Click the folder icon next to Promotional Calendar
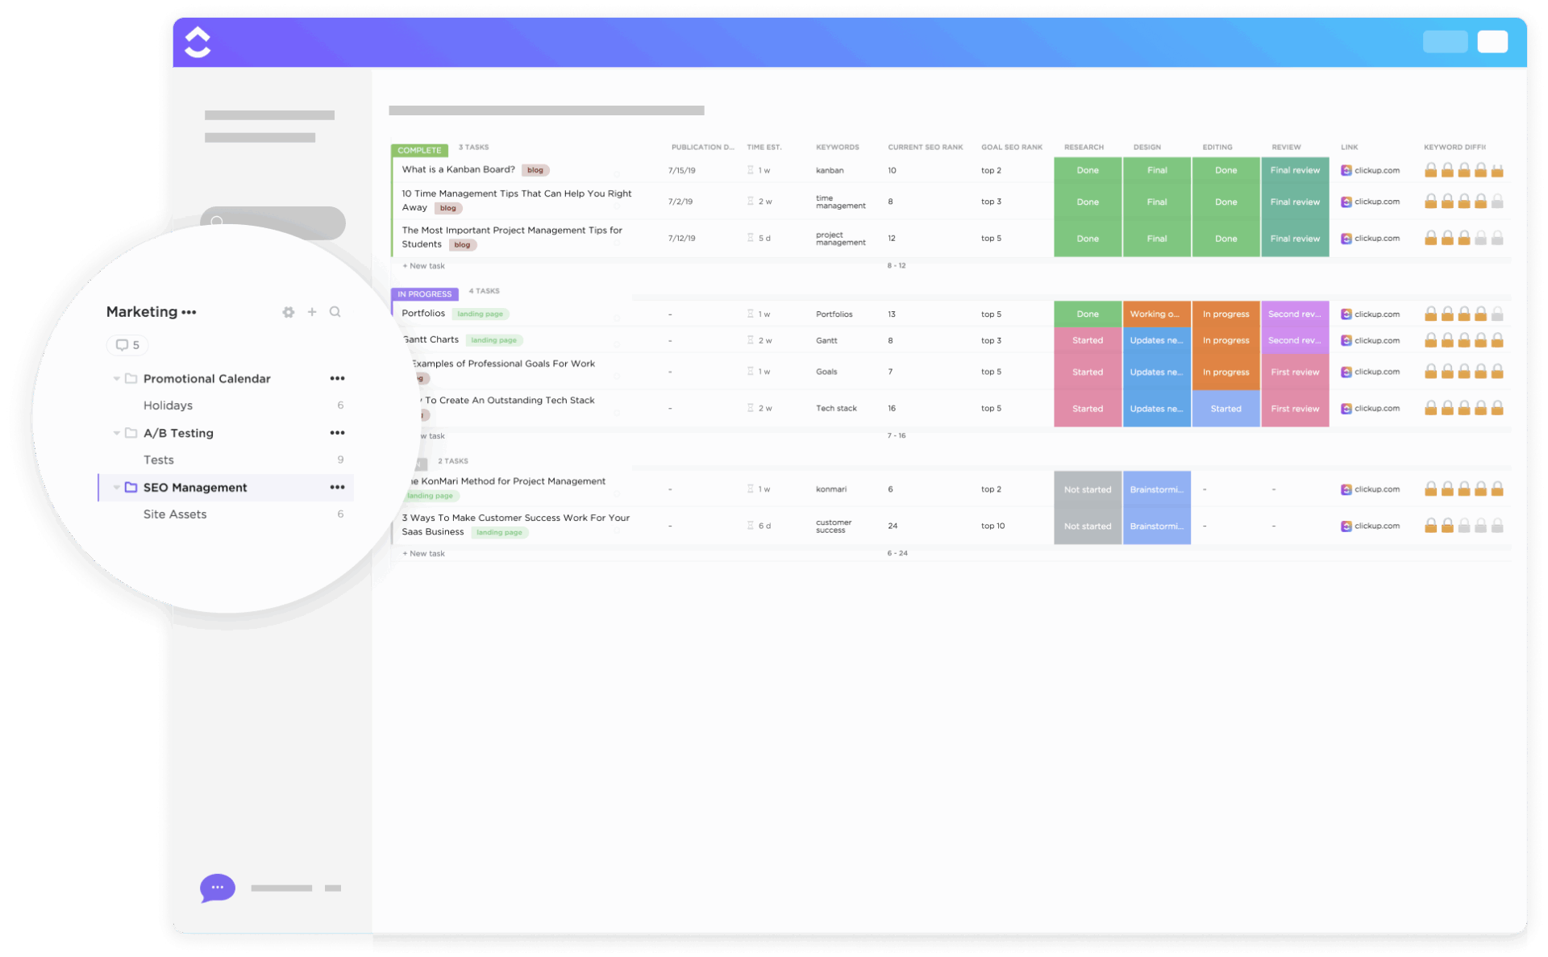 (131, 378)
